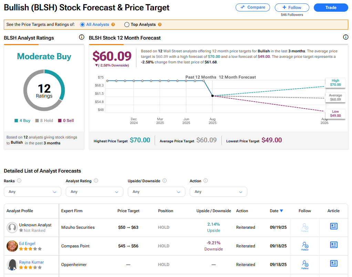
Task: Click info icon next to Ranks filter
Action: pyautogui.click(x=19, y=181)
